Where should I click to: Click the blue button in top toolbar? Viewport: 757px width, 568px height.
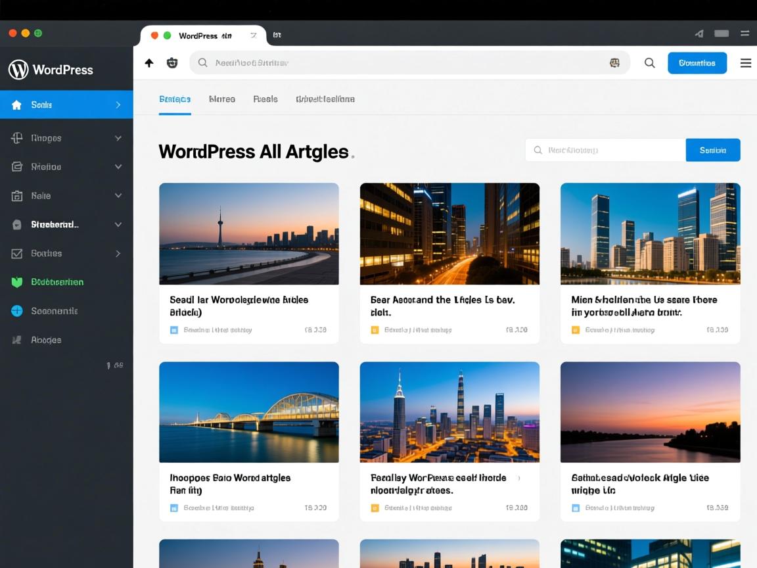coord(697,63)
